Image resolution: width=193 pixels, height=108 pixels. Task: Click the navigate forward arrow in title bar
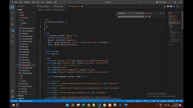click(x=74, y=2)
